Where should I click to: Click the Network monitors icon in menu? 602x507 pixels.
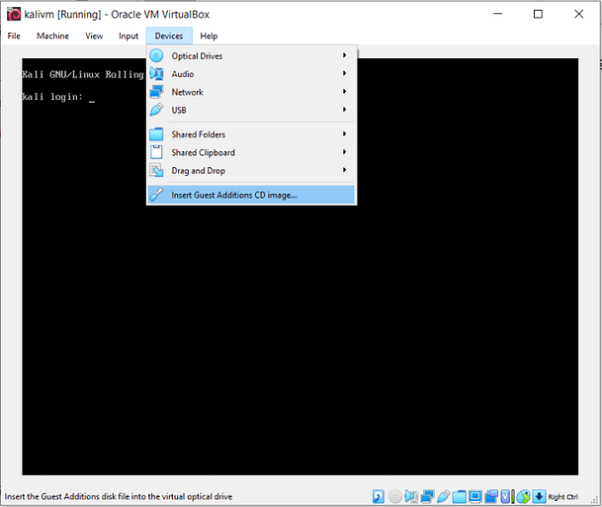tap(156, 92)
